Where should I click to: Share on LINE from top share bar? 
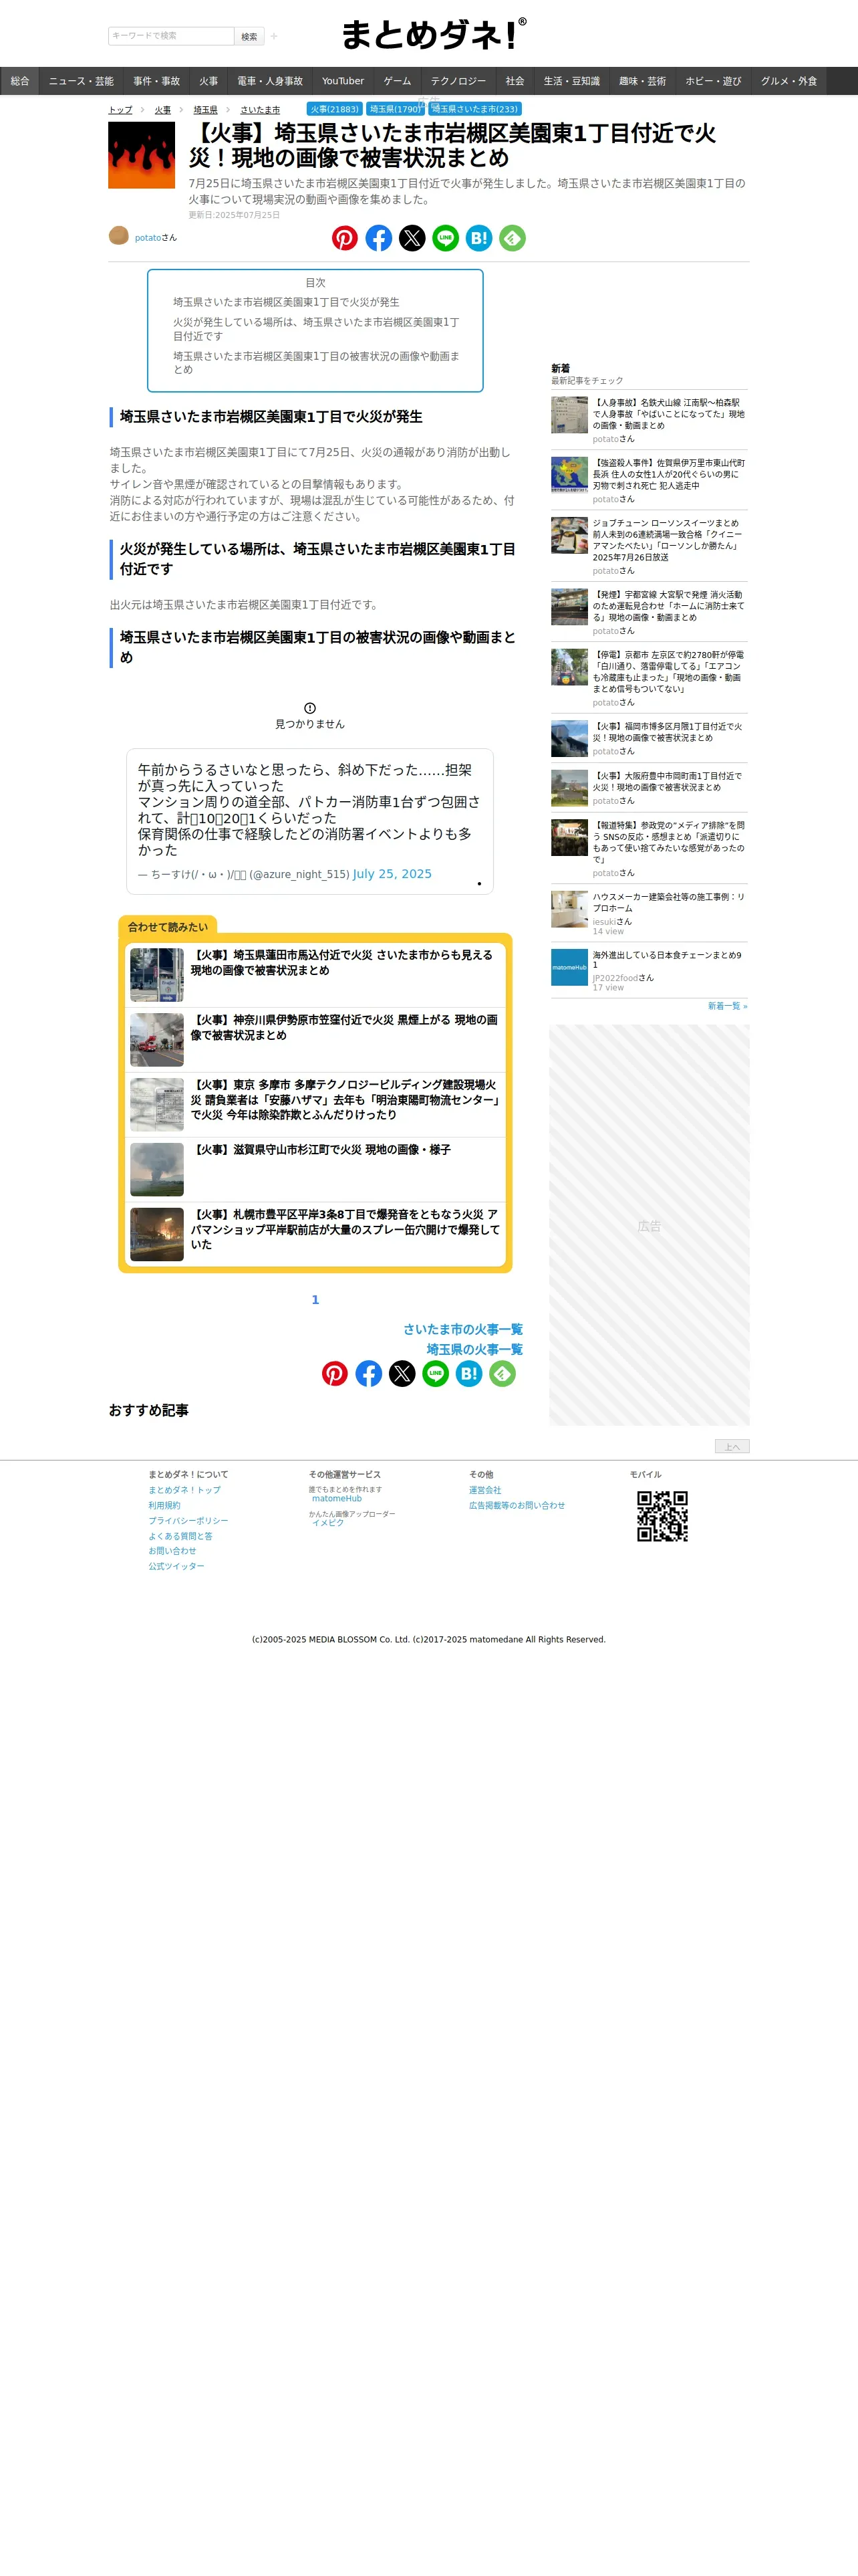pyautogui.click(x=446, y=238)
